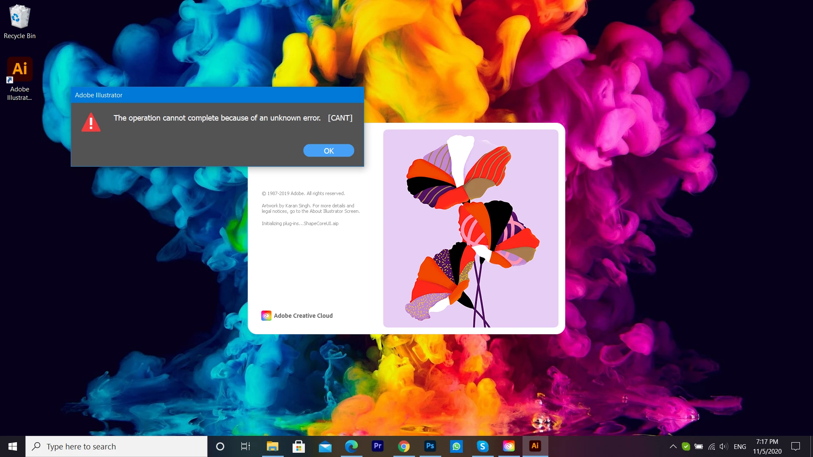Click OK in the Illustrator error dialog

[x=329, y=151]
